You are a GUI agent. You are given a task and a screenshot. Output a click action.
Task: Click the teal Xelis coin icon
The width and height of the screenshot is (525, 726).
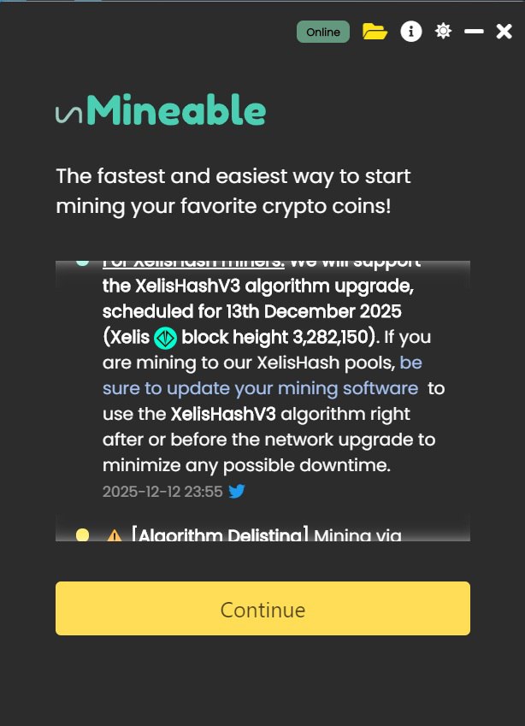(x=165, y=337)
